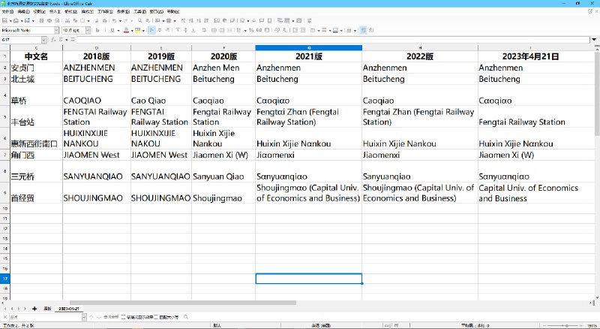The height and width of the screenshot is (329, 600).
Task: Toggle the align left button
Action: tap(151, 30)
